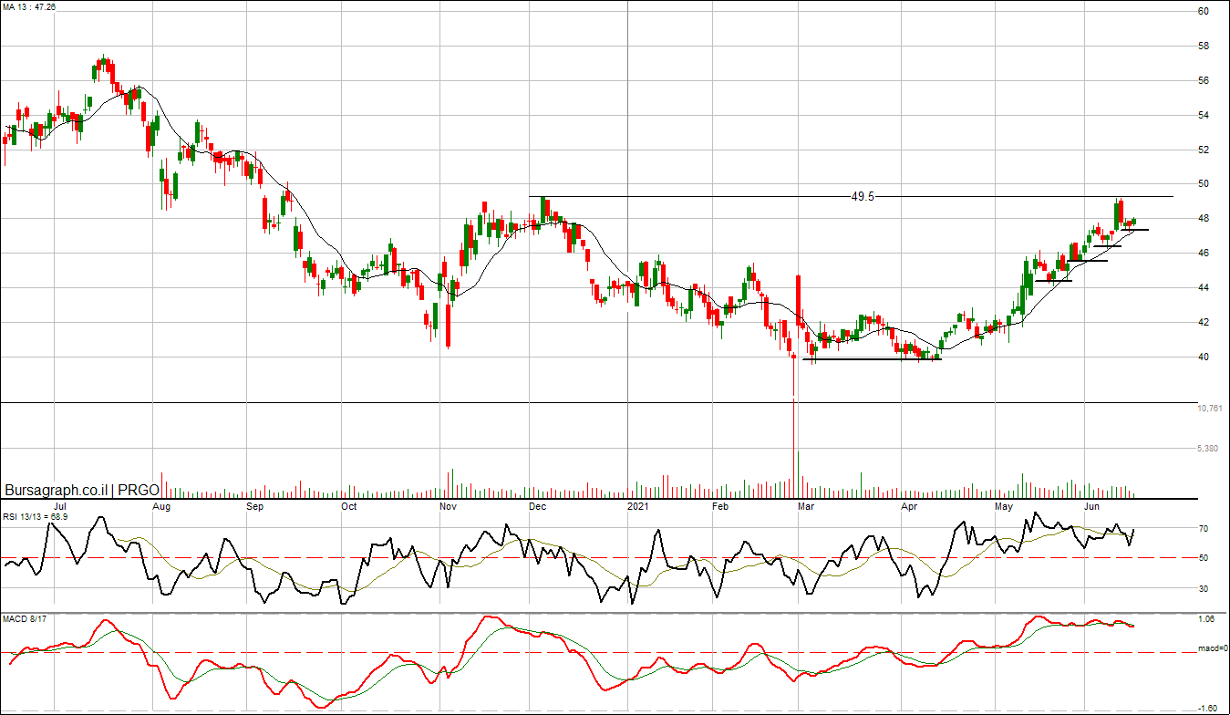Click the macd=0 zero line label
The width and height of the screenshot is (1230, 715).
[1212, 649]
